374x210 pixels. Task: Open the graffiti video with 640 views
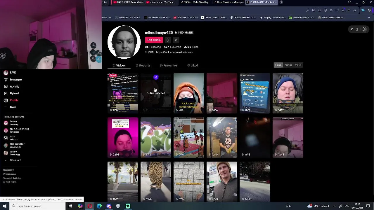[x=156, y=138]
